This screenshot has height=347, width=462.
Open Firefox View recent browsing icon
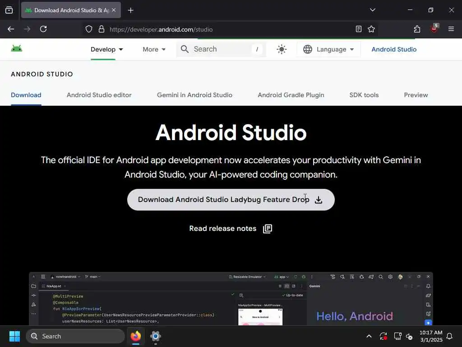(x=9, y=10)
